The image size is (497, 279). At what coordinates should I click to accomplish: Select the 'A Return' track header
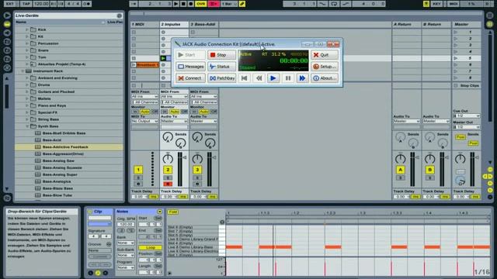[407, 24]
